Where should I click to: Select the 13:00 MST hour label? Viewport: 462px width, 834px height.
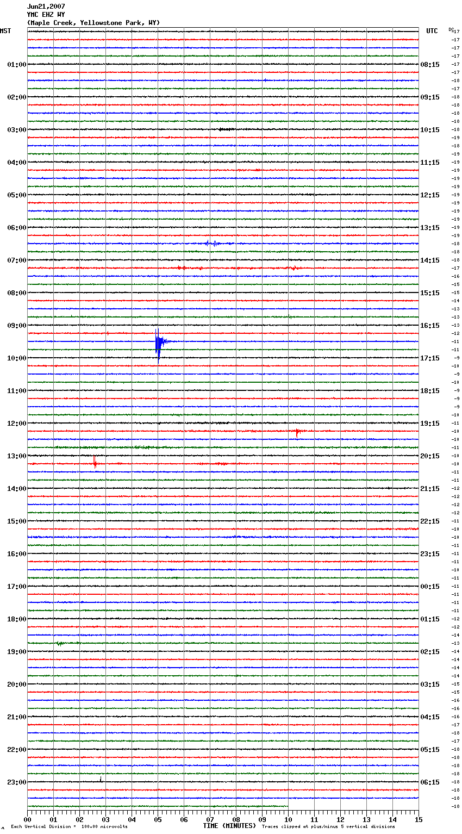pos(17,456)
